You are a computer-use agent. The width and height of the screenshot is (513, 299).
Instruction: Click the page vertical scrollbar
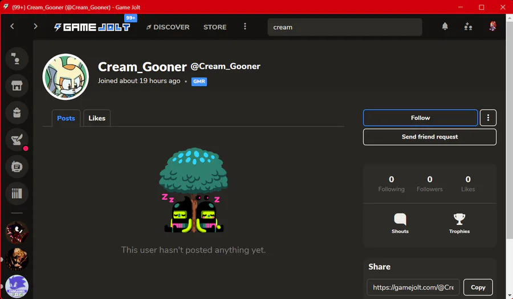pos(510,131)
